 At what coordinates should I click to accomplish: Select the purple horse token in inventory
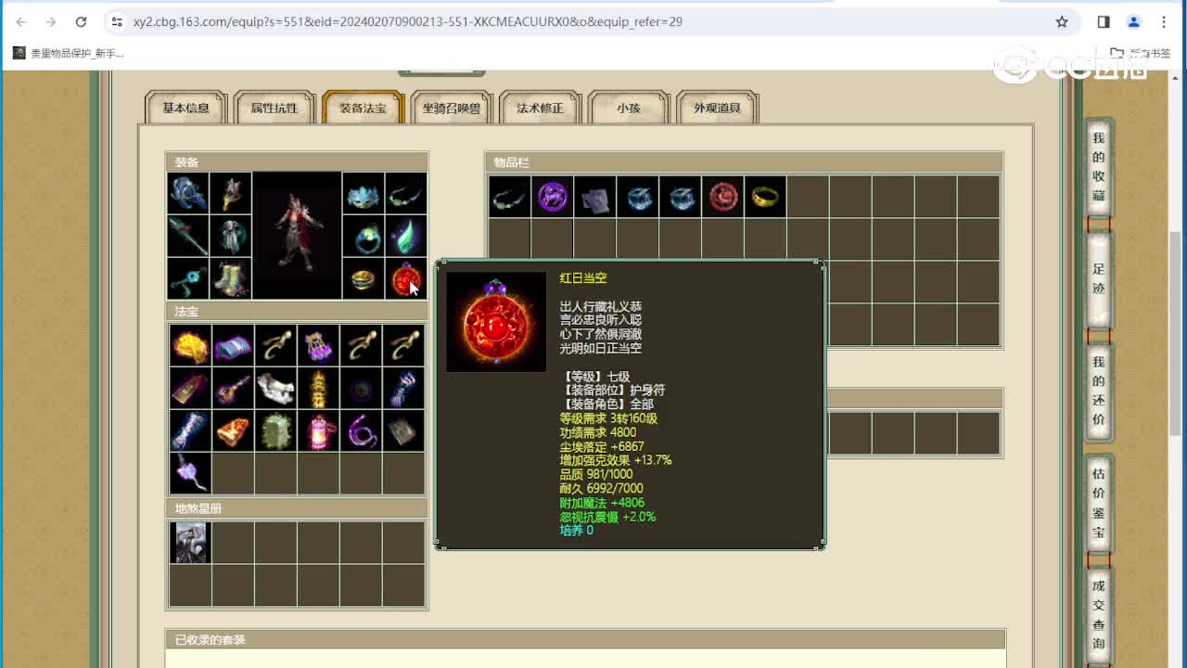[553, 197]
